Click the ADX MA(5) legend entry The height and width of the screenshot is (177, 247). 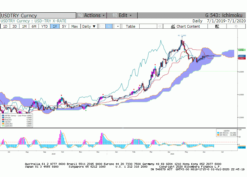(x=227, y=135)
